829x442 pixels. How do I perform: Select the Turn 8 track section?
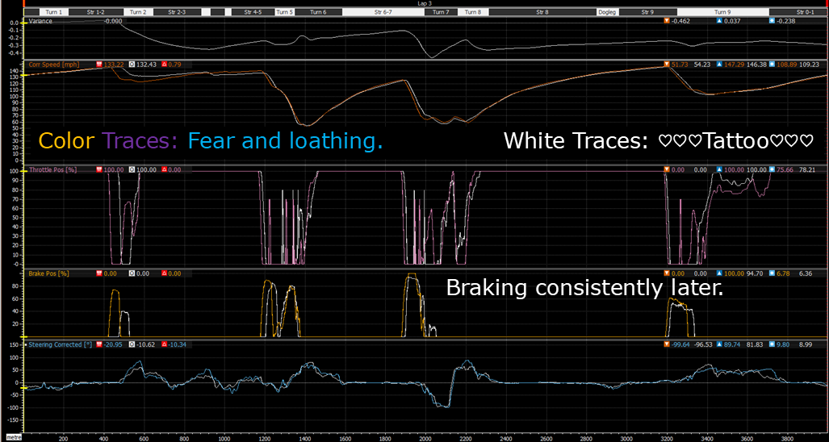coord(473,11)
